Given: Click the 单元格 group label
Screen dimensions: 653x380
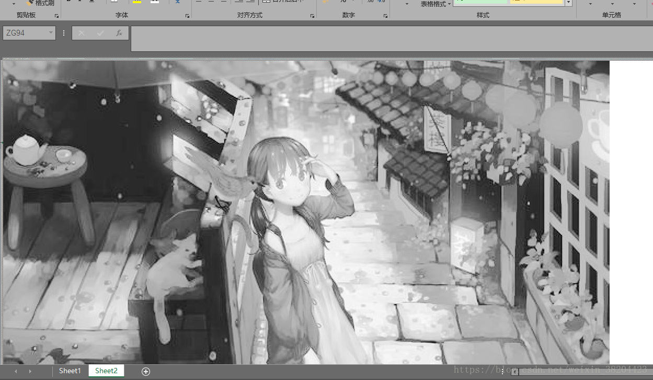Looking at the screenshot, I should [x=611, y=15].
